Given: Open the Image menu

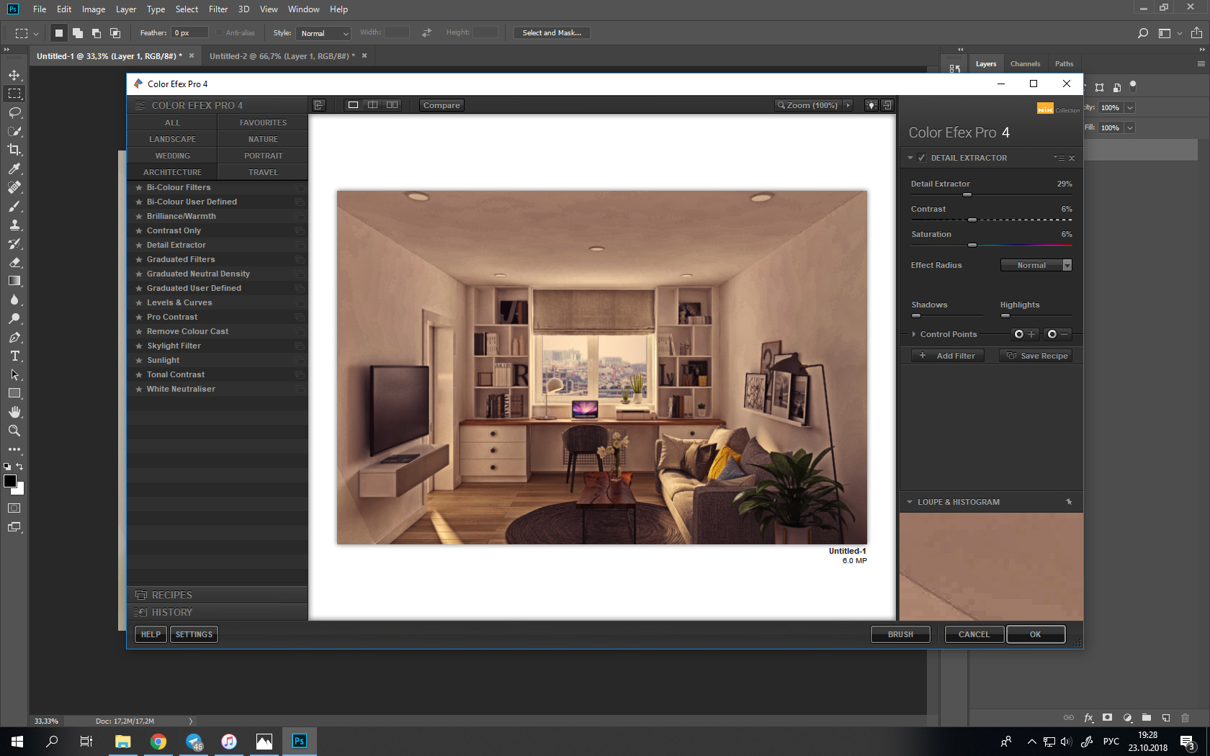Looking at the screenshot, I should point(94,9).
